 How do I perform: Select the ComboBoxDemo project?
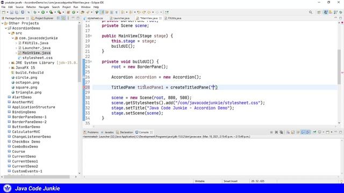[x=25, y=146]
